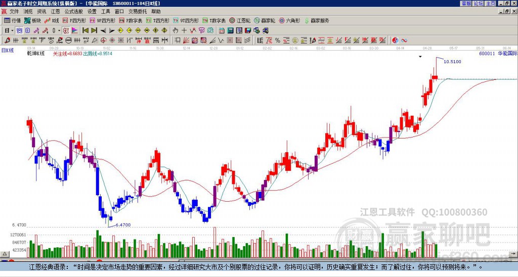
Task: Click the 关注线=8.6693 label
Action: coord(67,54)
